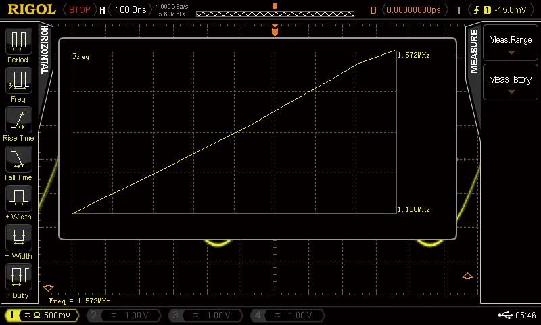Click the 05:46 clock display
The height and width of the screenshot is (325, 541).
525,316
